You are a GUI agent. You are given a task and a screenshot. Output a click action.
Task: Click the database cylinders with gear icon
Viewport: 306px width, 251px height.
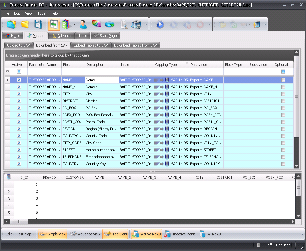(x=136, y=25)
